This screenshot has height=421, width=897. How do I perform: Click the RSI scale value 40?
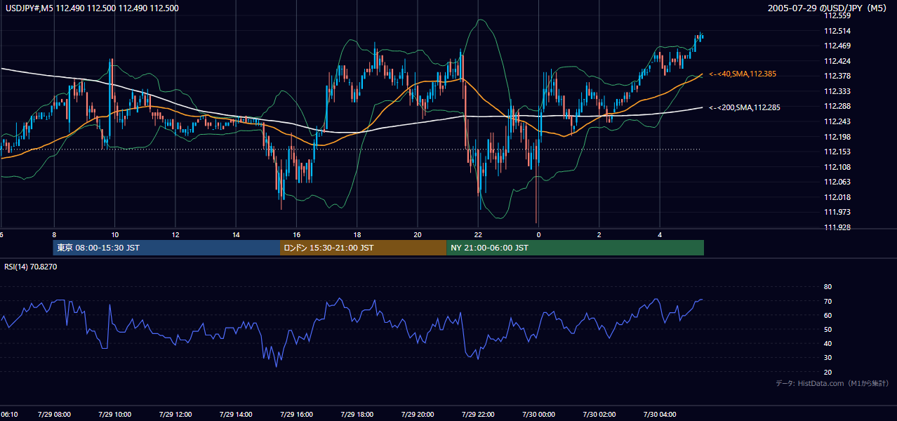[828, 343]
